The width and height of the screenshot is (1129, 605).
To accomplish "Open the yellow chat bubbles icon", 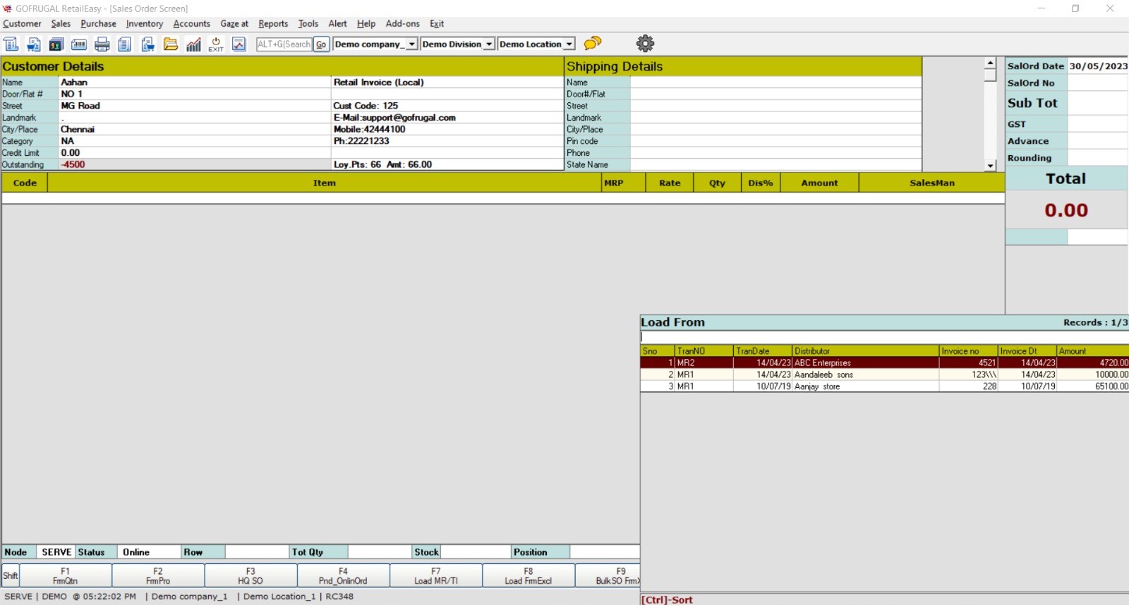I will pos(593,43).
